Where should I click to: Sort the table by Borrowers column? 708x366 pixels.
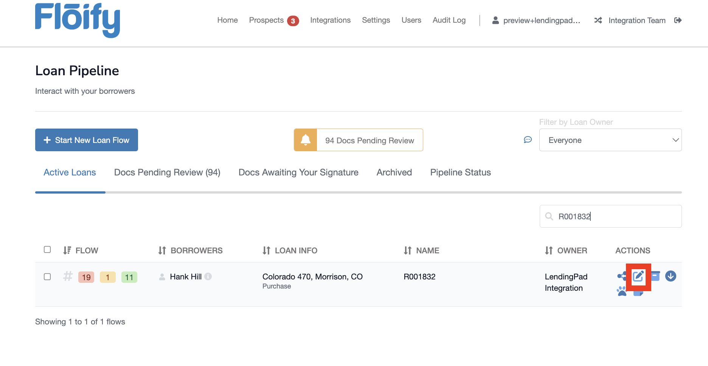tap(191, 250)
